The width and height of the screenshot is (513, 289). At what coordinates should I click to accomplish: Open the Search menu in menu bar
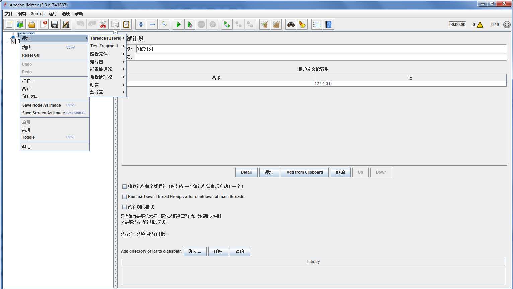coord(38,14)
